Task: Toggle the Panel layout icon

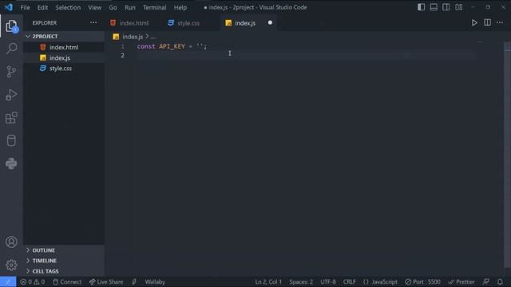Action: pos(434,7)
